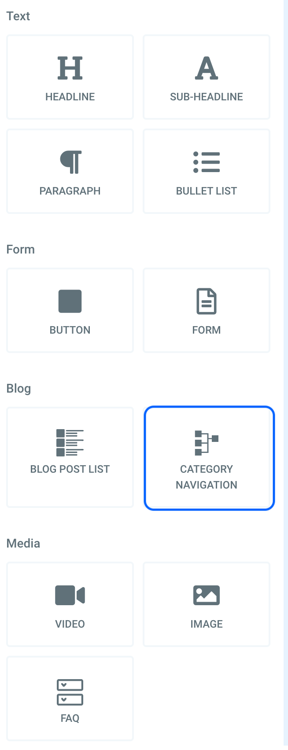Click the vertical scrollbar on right edge
The width and height of the screenshot is (288, 750).
[x=286, y=375]
